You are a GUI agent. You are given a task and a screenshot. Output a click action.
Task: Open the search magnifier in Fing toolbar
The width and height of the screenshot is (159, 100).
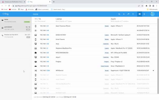(119, 14)
